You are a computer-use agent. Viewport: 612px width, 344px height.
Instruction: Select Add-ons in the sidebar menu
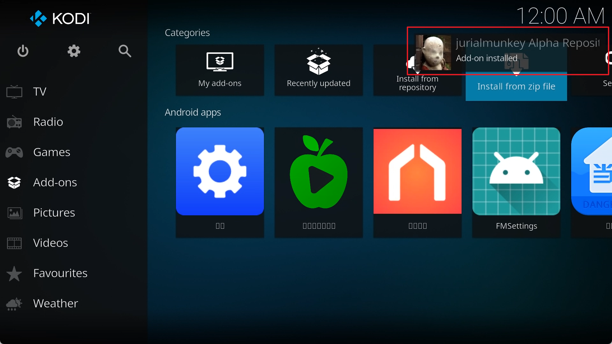[74, 183]
